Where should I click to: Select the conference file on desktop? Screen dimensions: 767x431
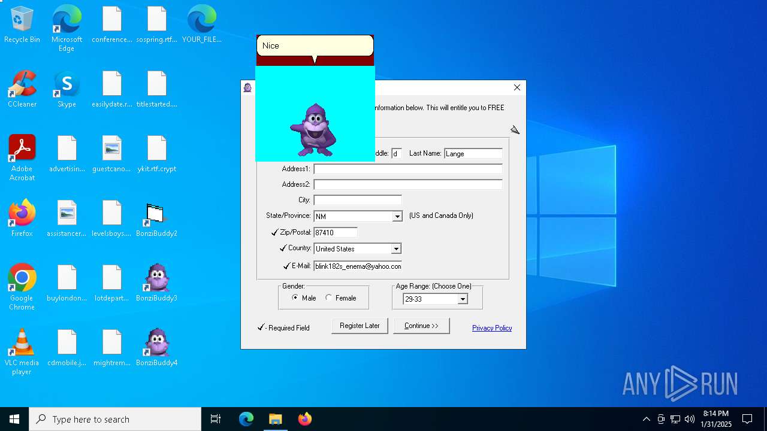click(112, 25)
